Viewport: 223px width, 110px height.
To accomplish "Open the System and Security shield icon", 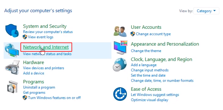I will click(x=12, y=30).
